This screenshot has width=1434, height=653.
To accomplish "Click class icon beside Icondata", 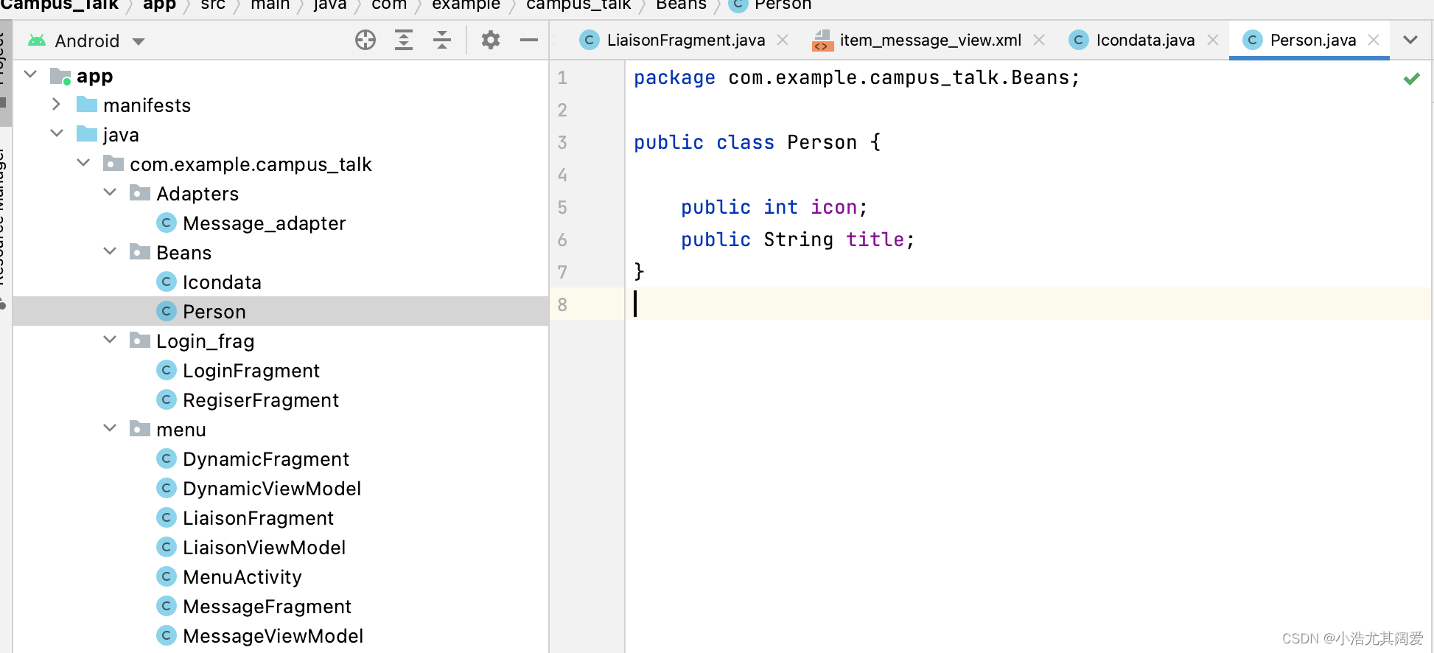I will pyautogui.click(x=167, y=282).
